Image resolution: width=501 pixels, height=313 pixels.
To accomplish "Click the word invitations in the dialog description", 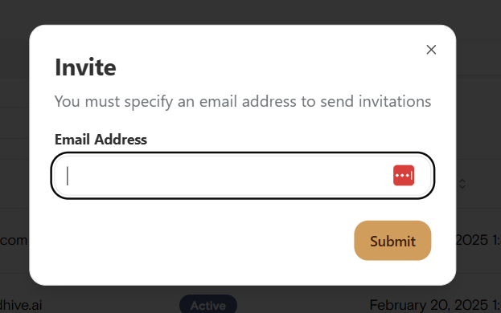I will click(395, 101).
